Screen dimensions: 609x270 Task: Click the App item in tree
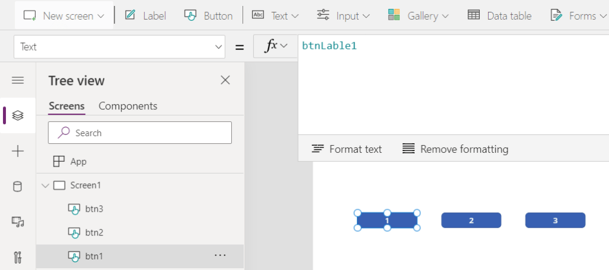[x=78, y=161]
